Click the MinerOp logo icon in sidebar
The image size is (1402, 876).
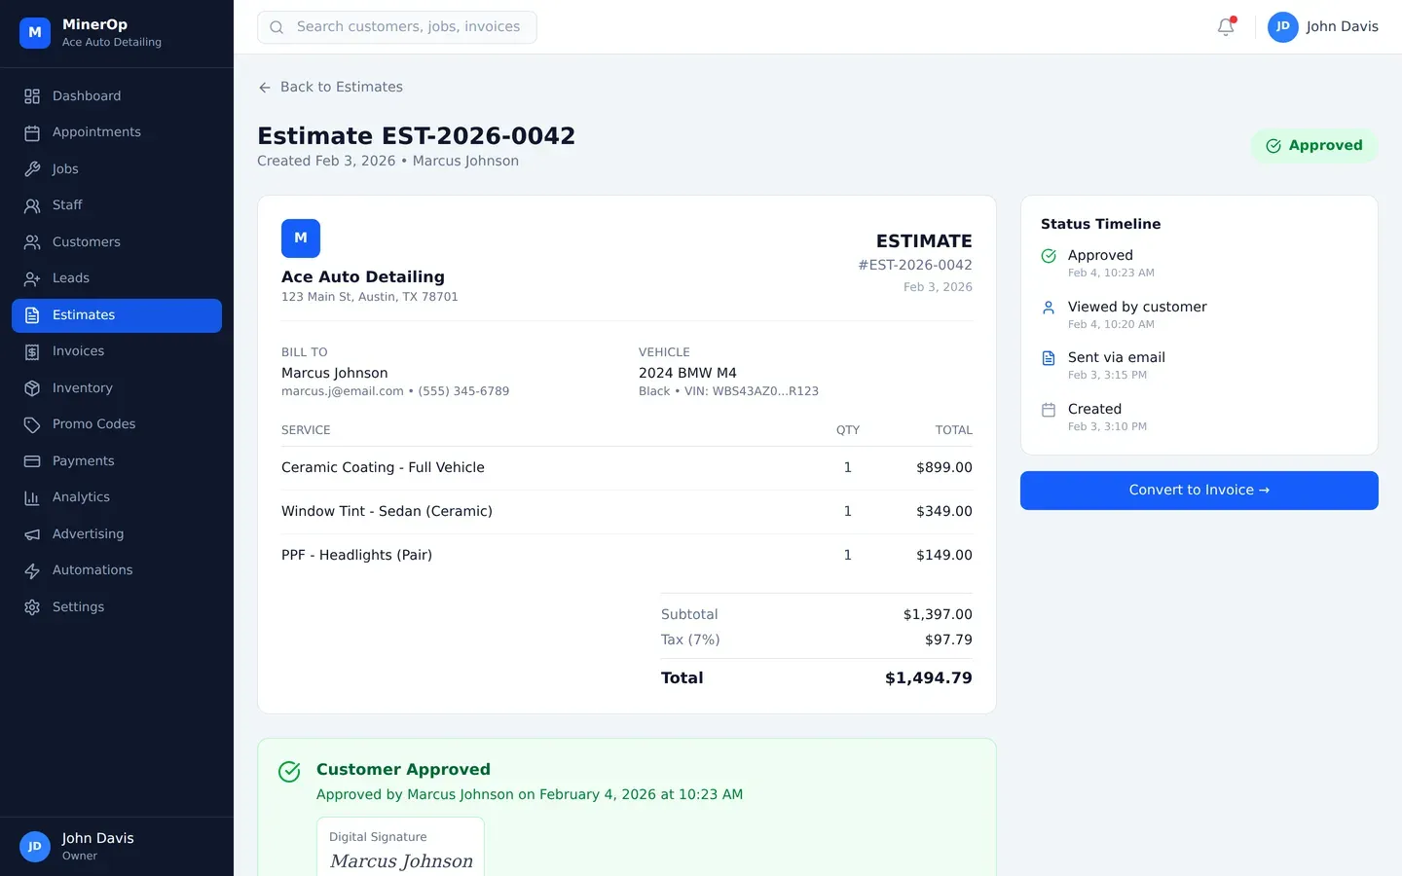point(35,32)
